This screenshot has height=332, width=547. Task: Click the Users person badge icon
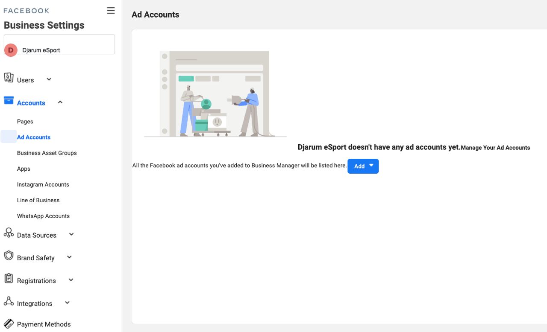[x=9, y=77]
